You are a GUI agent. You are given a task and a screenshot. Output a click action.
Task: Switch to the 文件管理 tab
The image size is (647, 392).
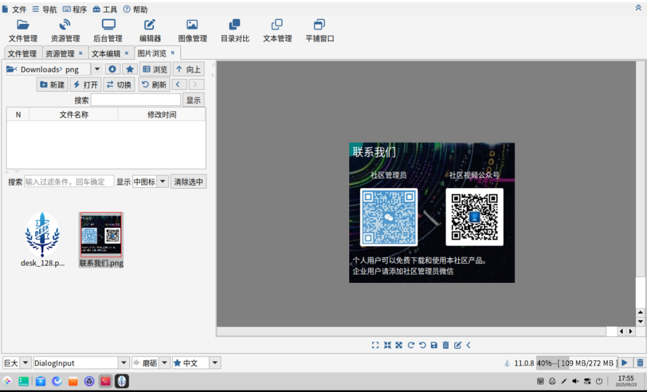[x=22, y=53]
